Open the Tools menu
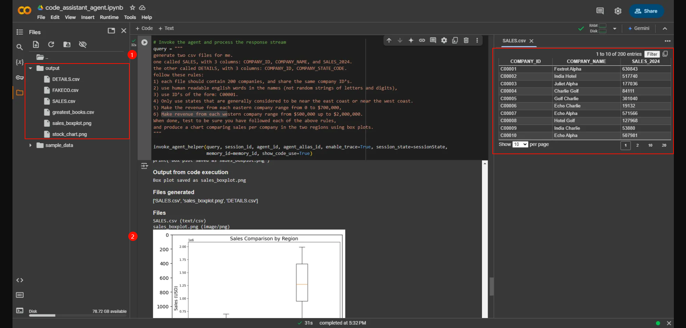 [130, 17]
